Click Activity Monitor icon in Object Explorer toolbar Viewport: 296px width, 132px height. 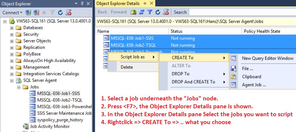tap(68, 13)
